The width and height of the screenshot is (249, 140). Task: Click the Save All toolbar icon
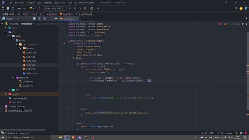pos(8,9)
